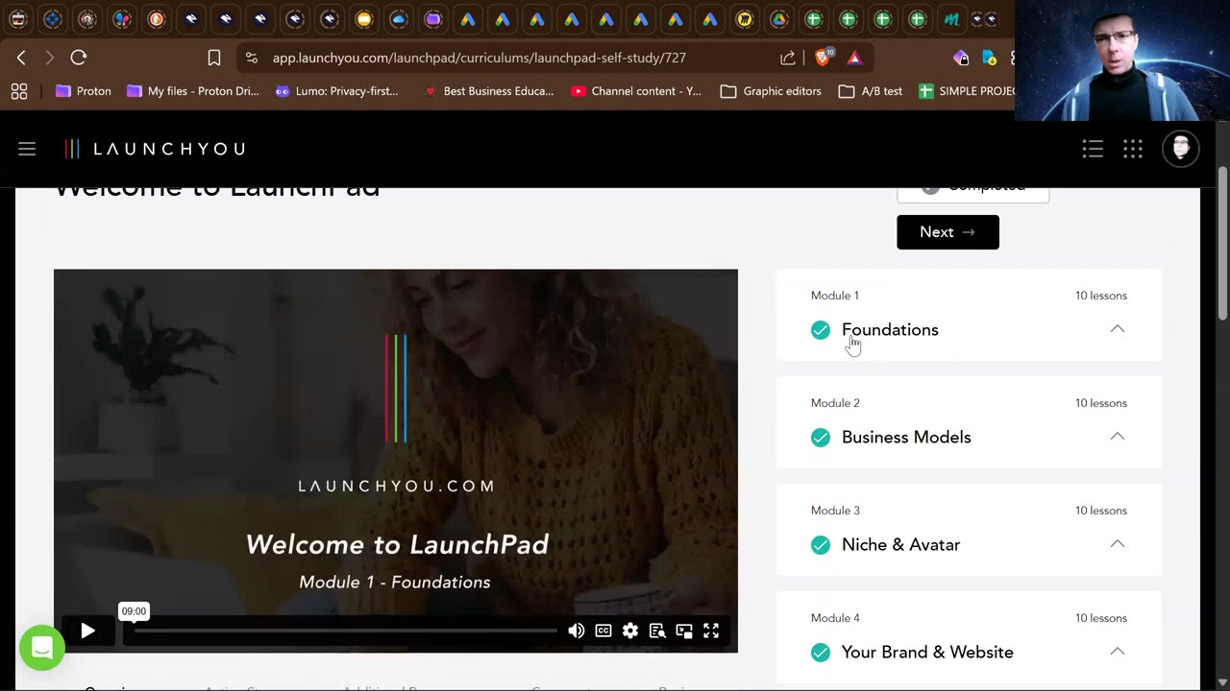Collapse the Foundations module chevron
Screen dimensions: 1230x691
pos(1118,329)
